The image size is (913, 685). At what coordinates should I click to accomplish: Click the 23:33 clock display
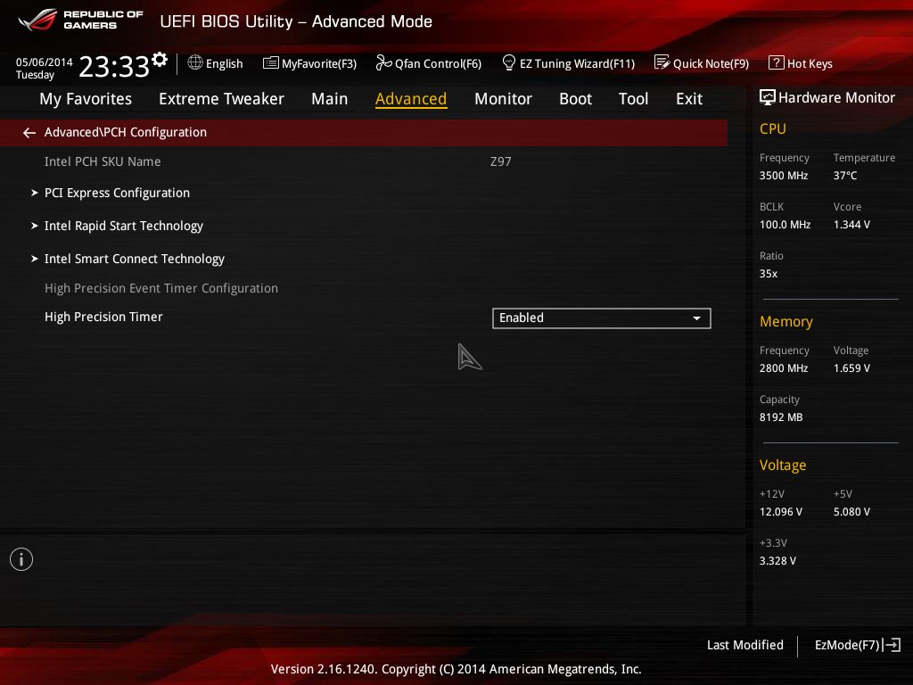coord(113,66)
